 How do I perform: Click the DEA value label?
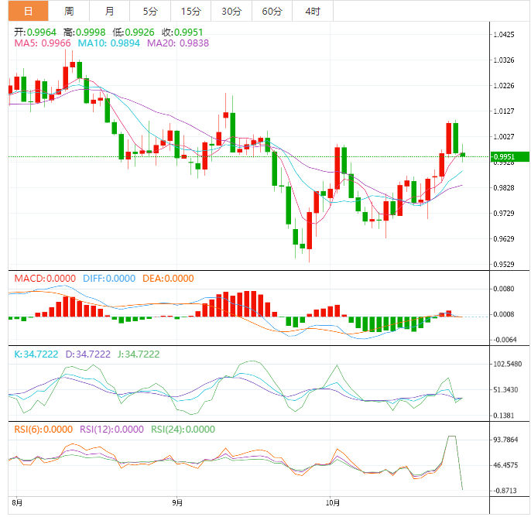tap(168, 279)
